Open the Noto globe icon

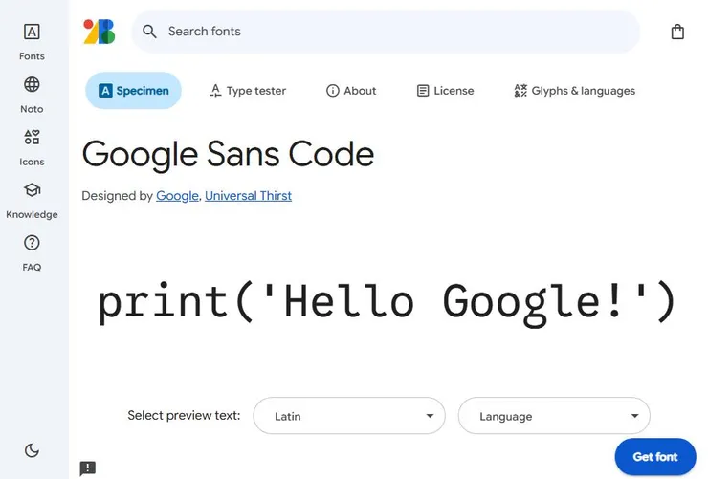tap(32, 85)
